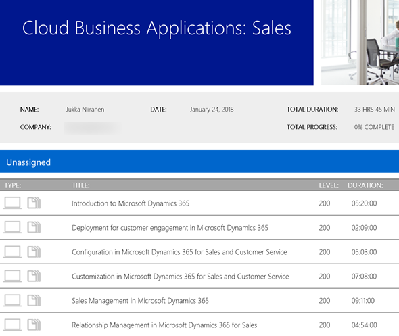Screen dimensions: 399x336
Task: Open Customization in Microsoft Dynamics 365 course title
Action: (181, 277)
